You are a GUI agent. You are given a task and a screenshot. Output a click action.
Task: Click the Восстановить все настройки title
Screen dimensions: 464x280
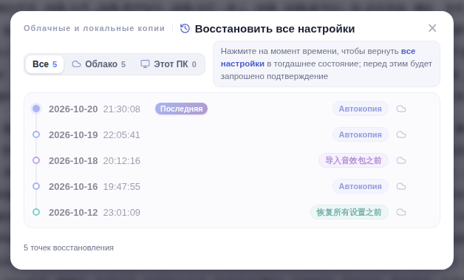275,29
